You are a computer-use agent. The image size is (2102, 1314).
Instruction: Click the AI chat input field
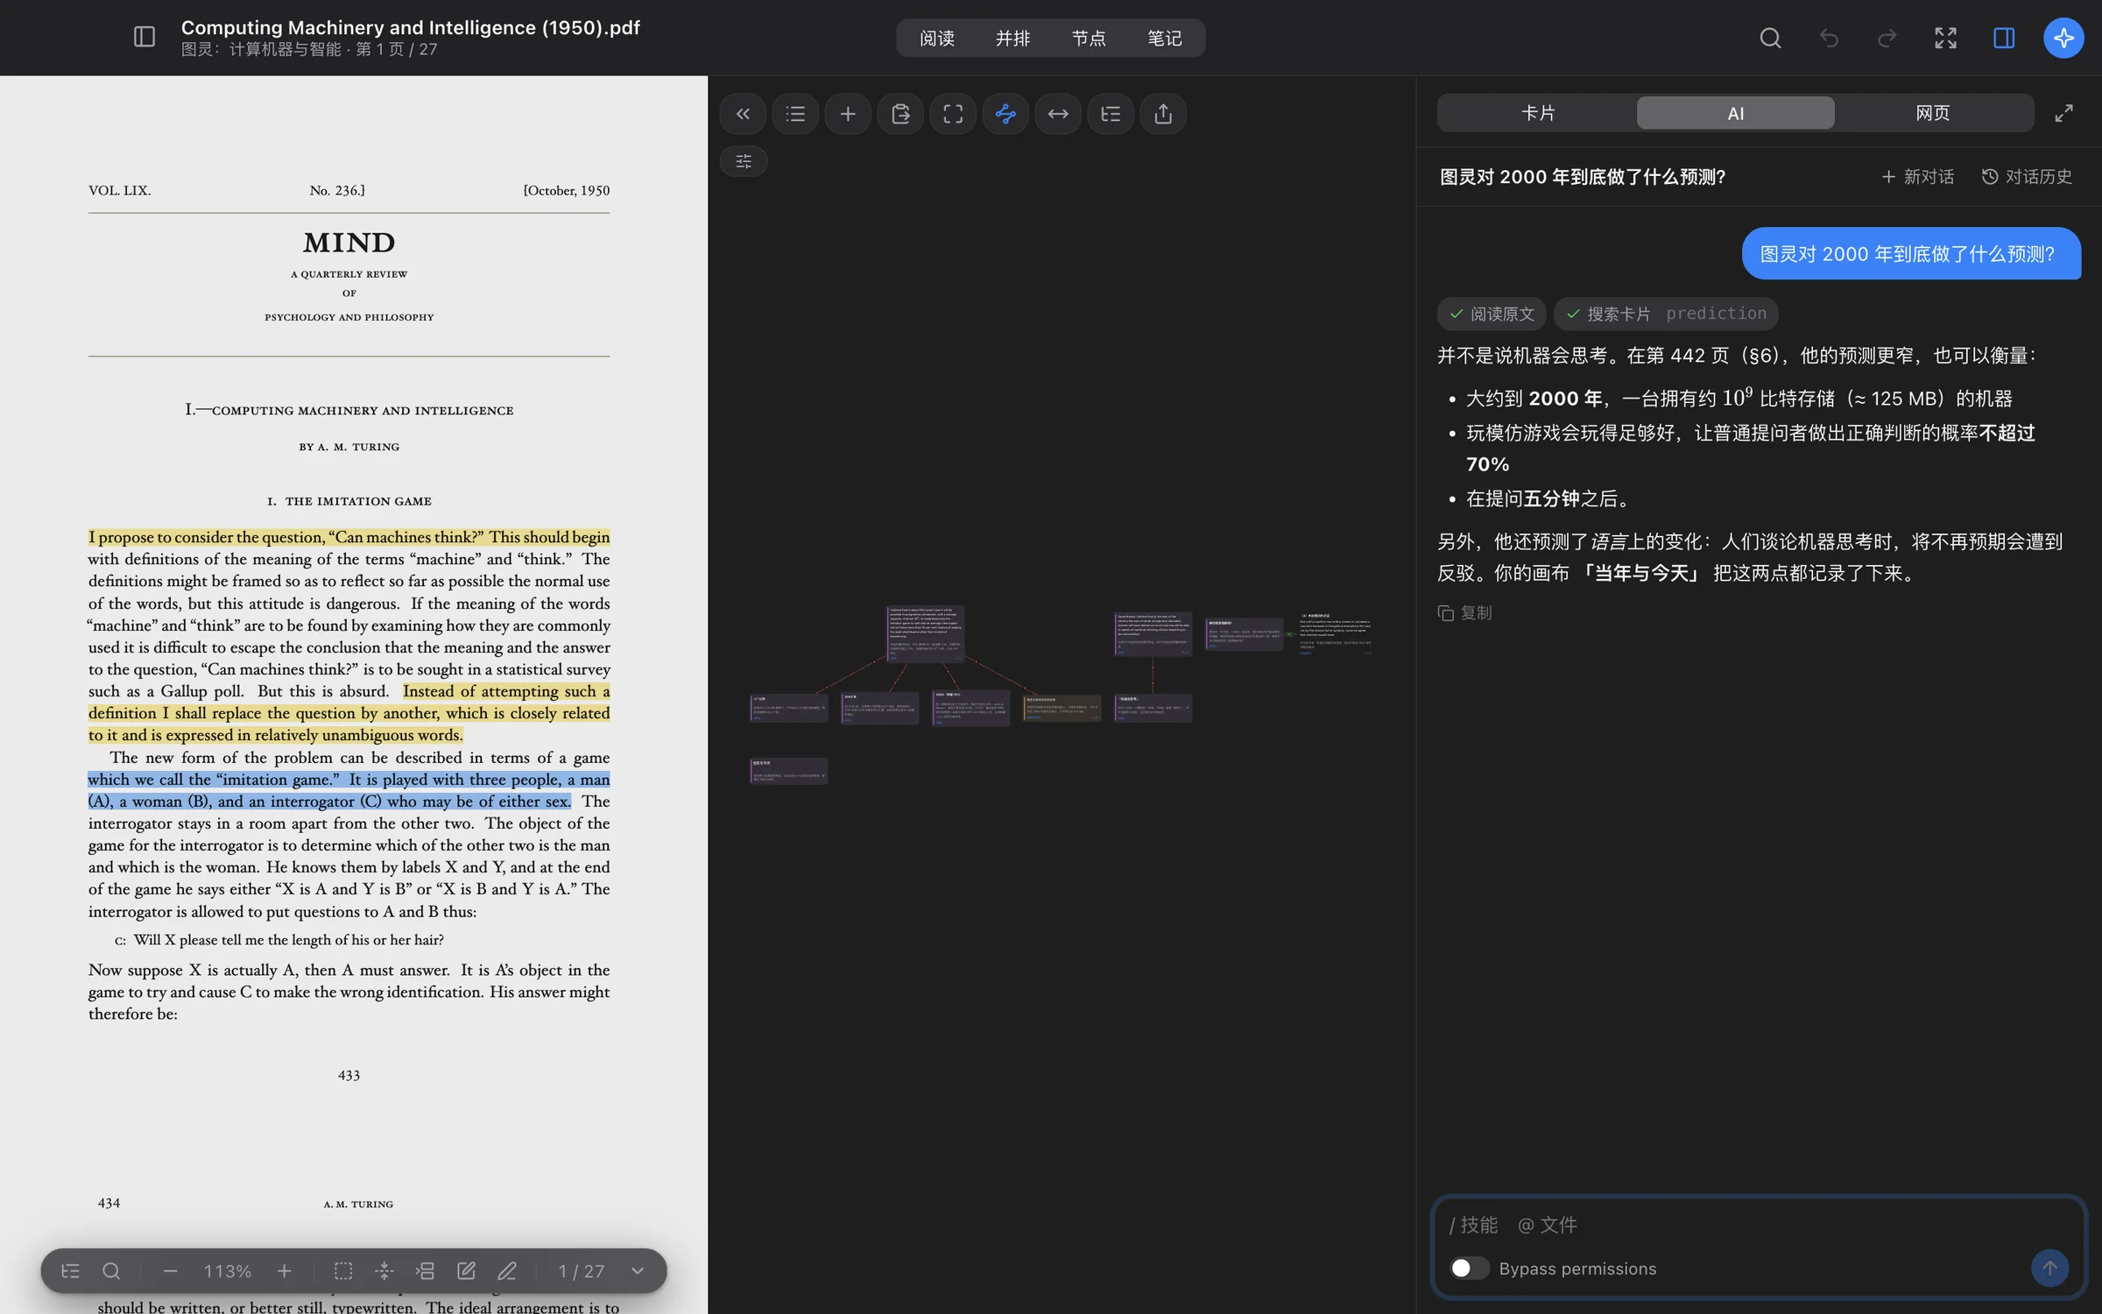click(1759, 1225)
